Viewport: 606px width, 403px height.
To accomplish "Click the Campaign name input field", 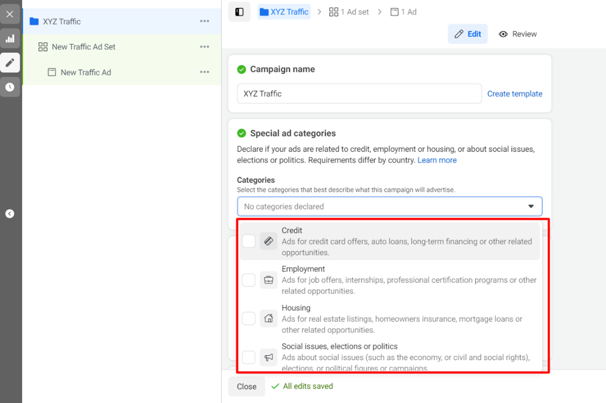I will pyautogui.click(x=359, y=93).
